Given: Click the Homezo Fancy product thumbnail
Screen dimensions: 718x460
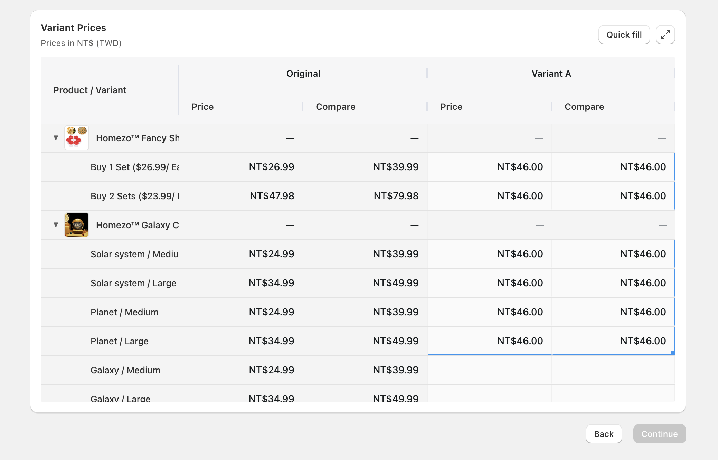Looking at the screenshot, I should click(x=77, y=138).
